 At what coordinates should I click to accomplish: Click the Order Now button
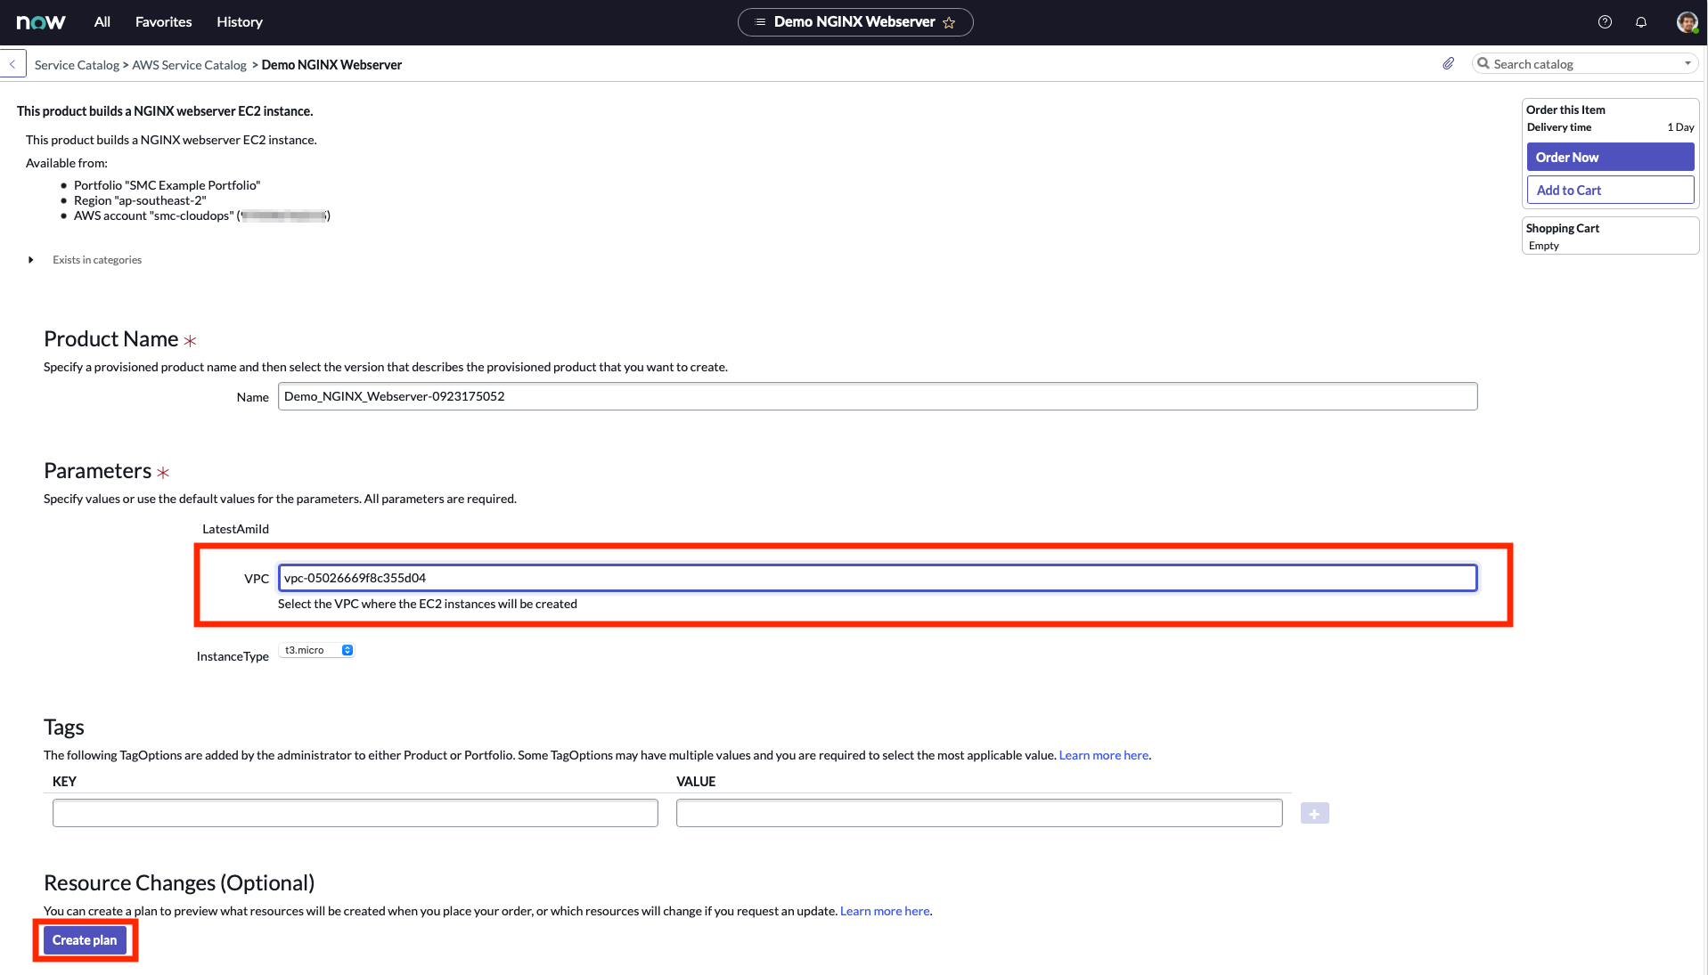[1609, 157]
